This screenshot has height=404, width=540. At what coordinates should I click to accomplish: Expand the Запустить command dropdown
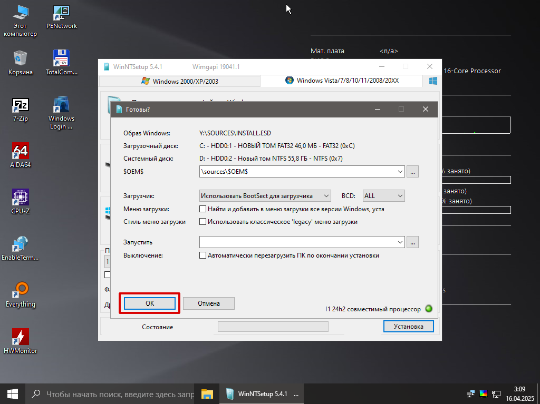400,242
